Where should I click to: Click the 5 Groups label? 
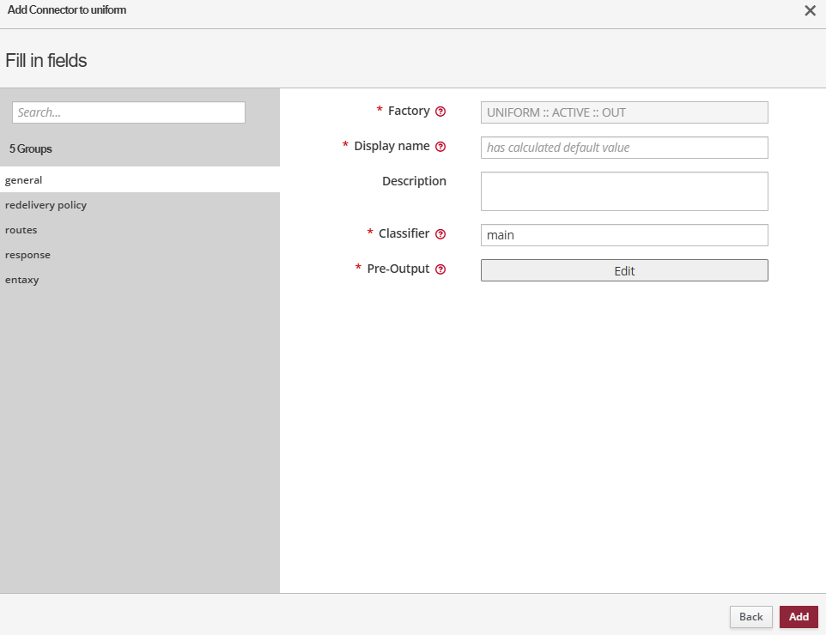pyautogui.click(x=31, y=148)
